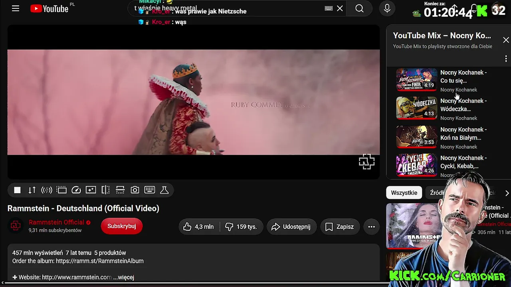The width and height of the screenshot is (511, 287).
Task: Dislike the video showing 159 tys.
Action: point(241,227)
